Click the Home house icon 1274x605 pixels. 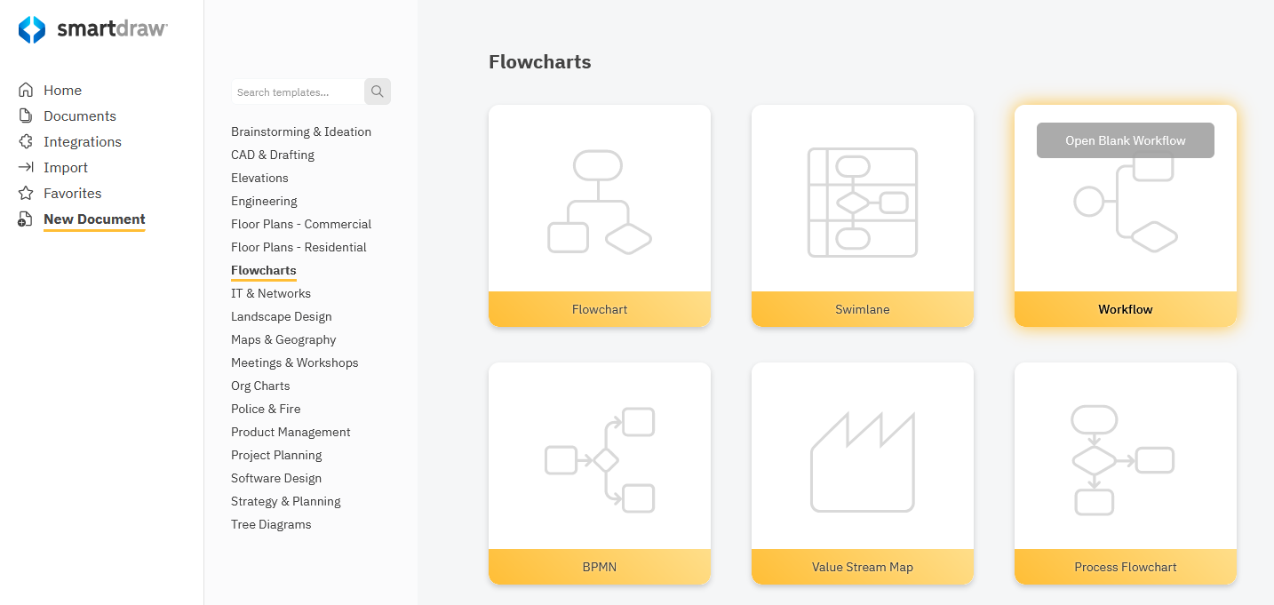(26, 90)
